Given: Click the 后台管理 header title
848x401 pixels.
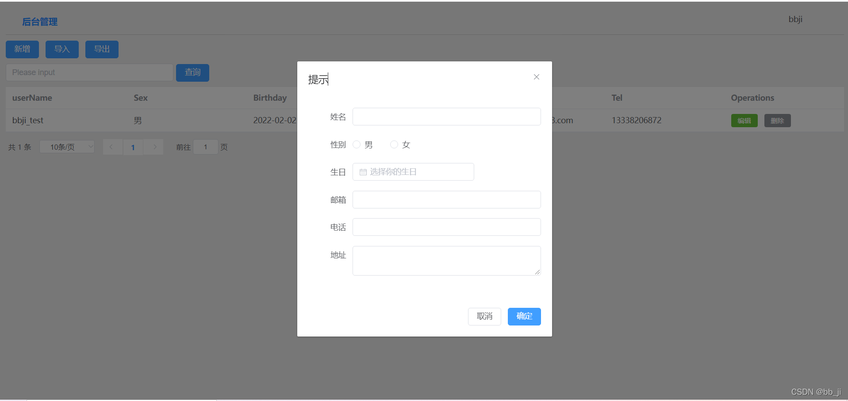Looking at the screenshot, I should point(40,22).
